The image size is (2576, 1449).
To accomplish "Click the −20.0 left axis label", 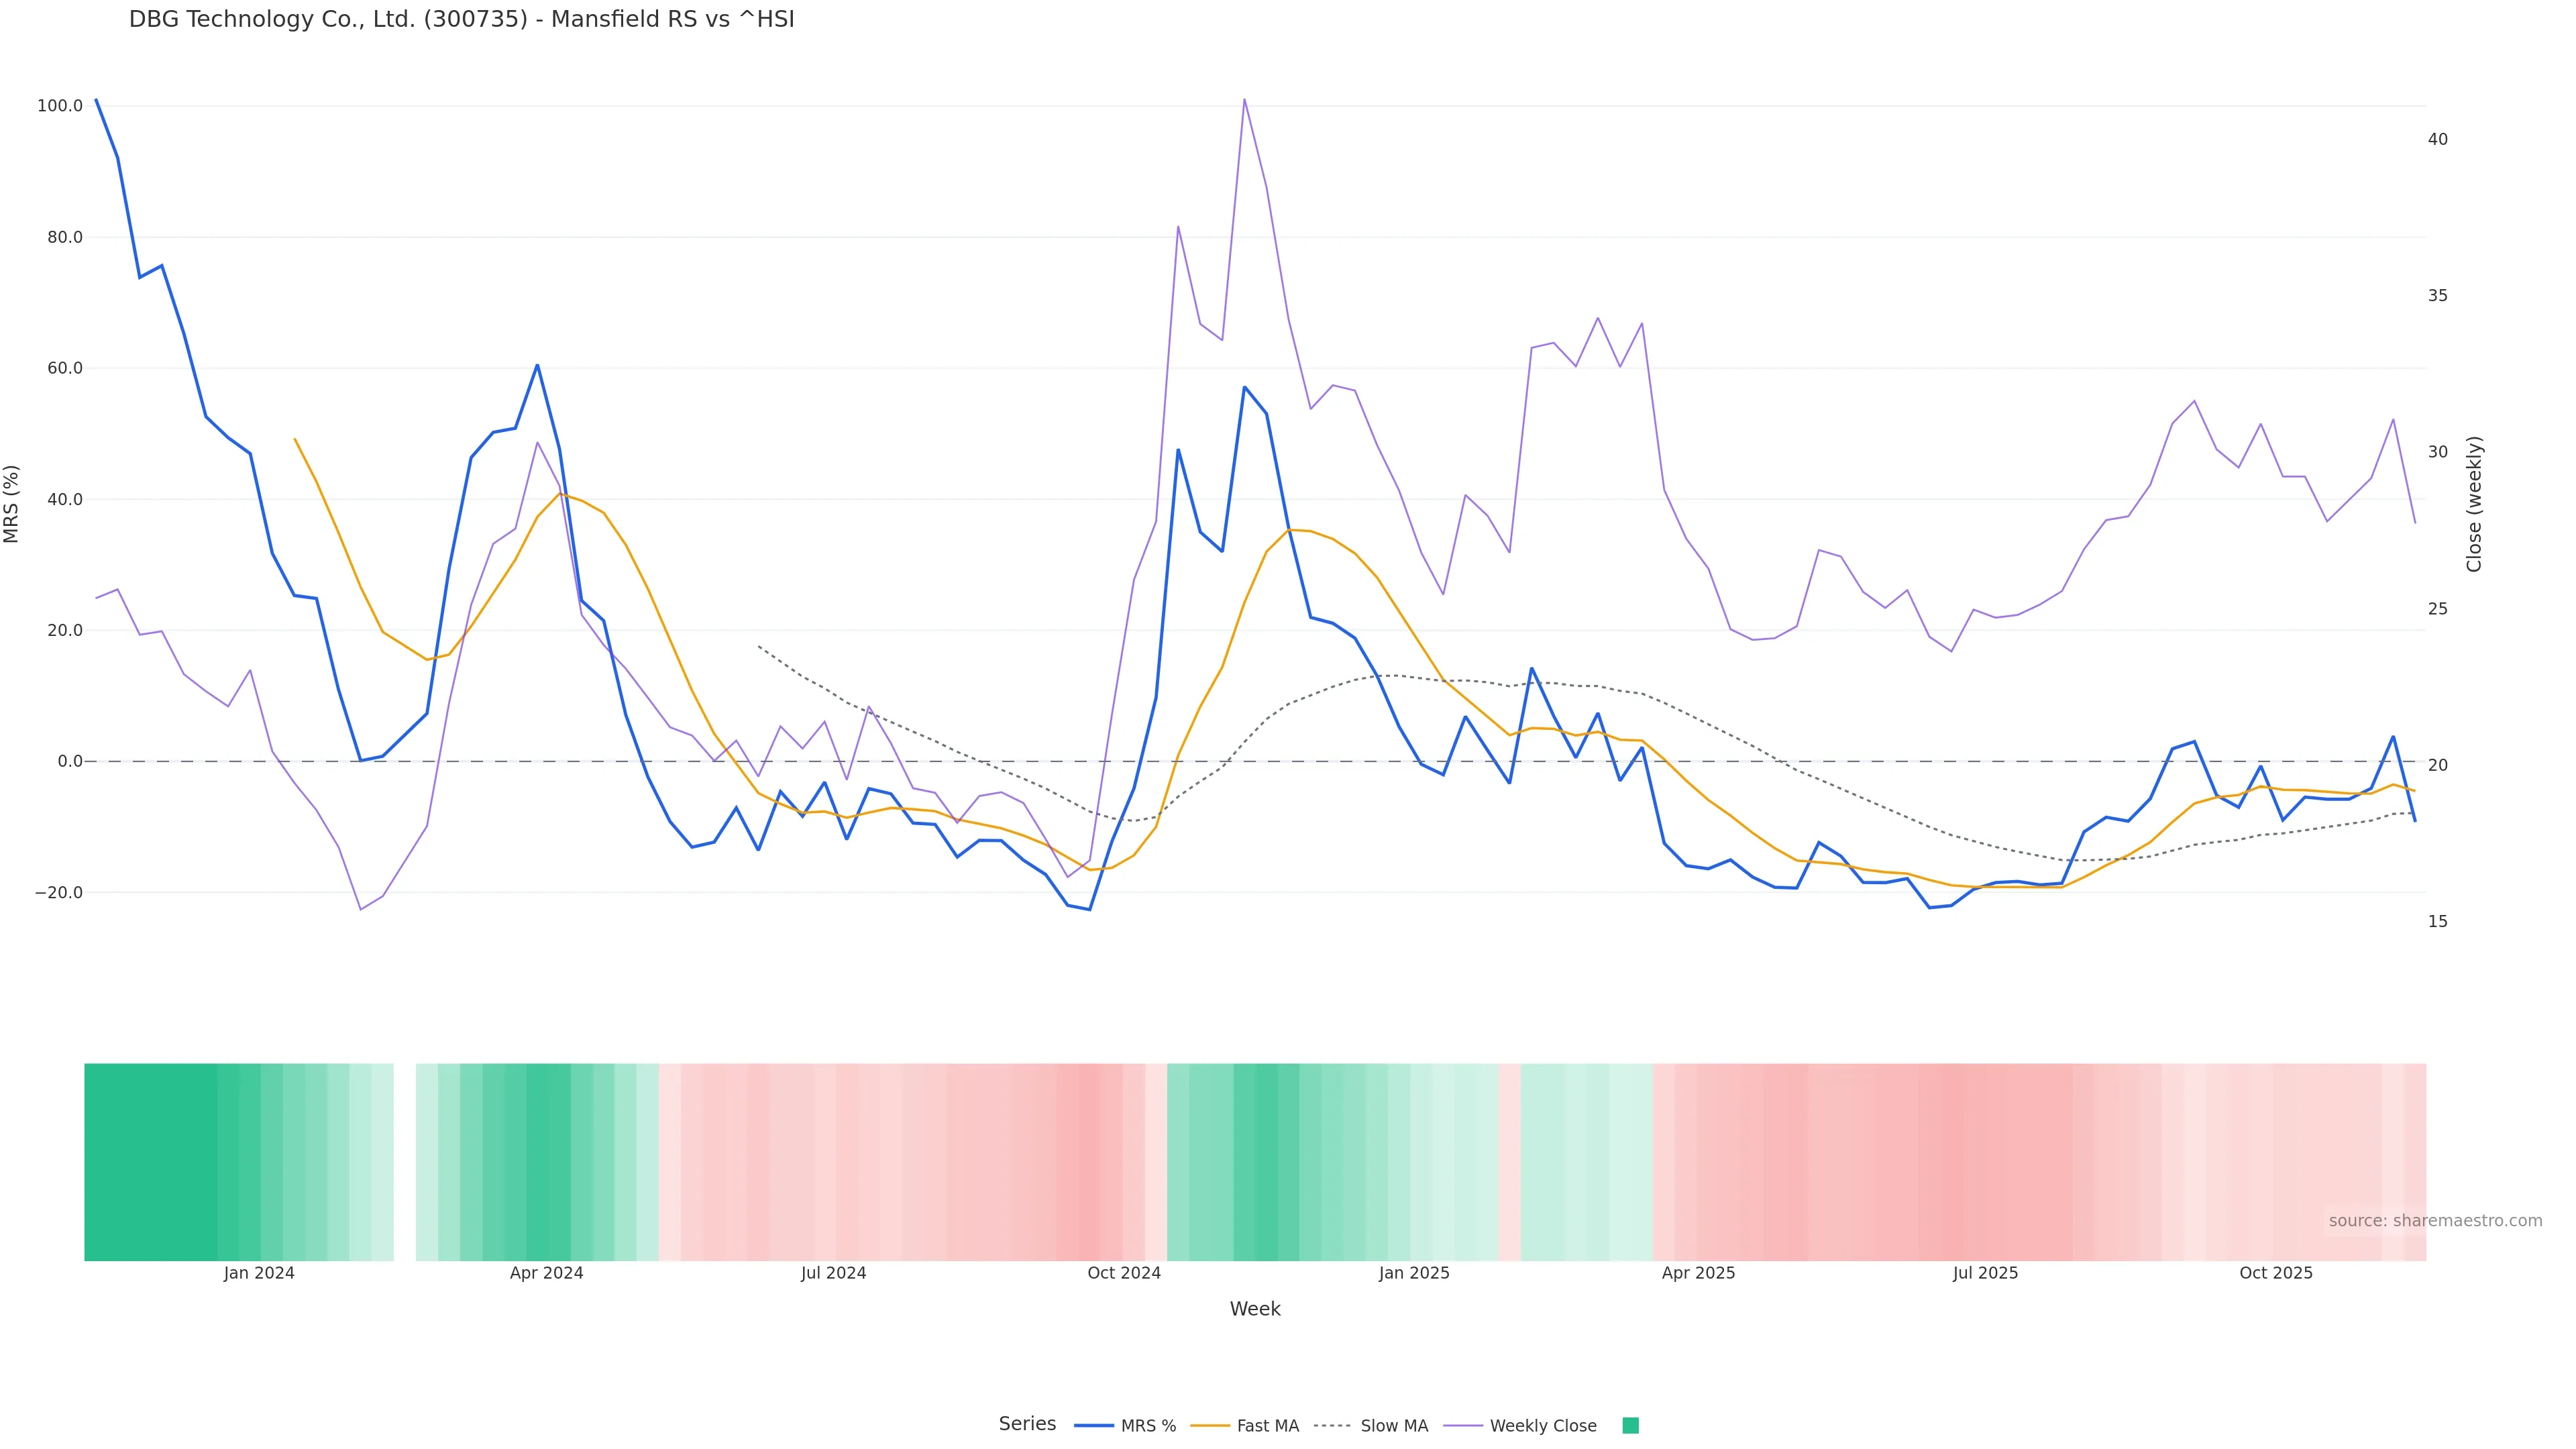I will [58, 893].
